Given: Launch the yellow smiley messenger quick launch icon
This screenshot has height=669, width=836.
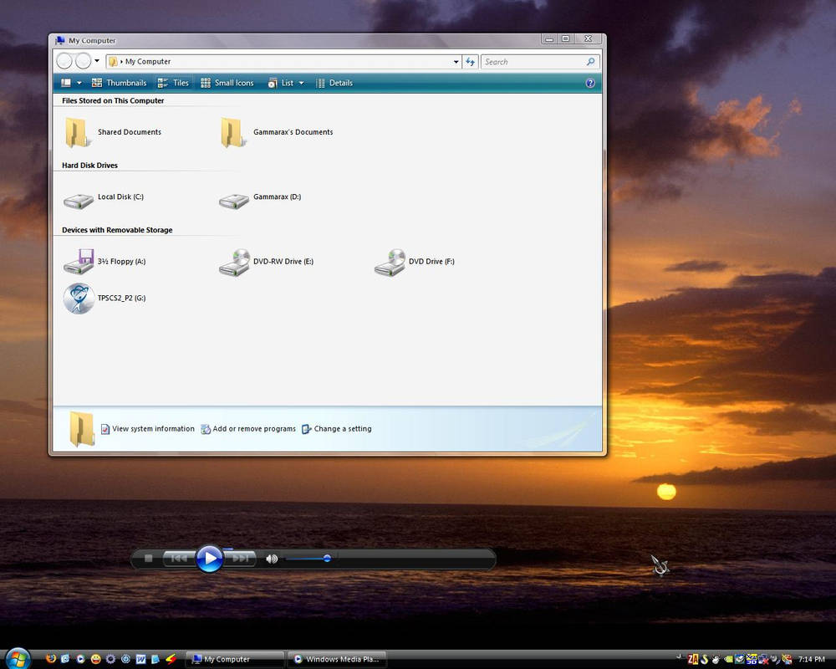Looking at the screenshot, I should [x=96, y=660].
